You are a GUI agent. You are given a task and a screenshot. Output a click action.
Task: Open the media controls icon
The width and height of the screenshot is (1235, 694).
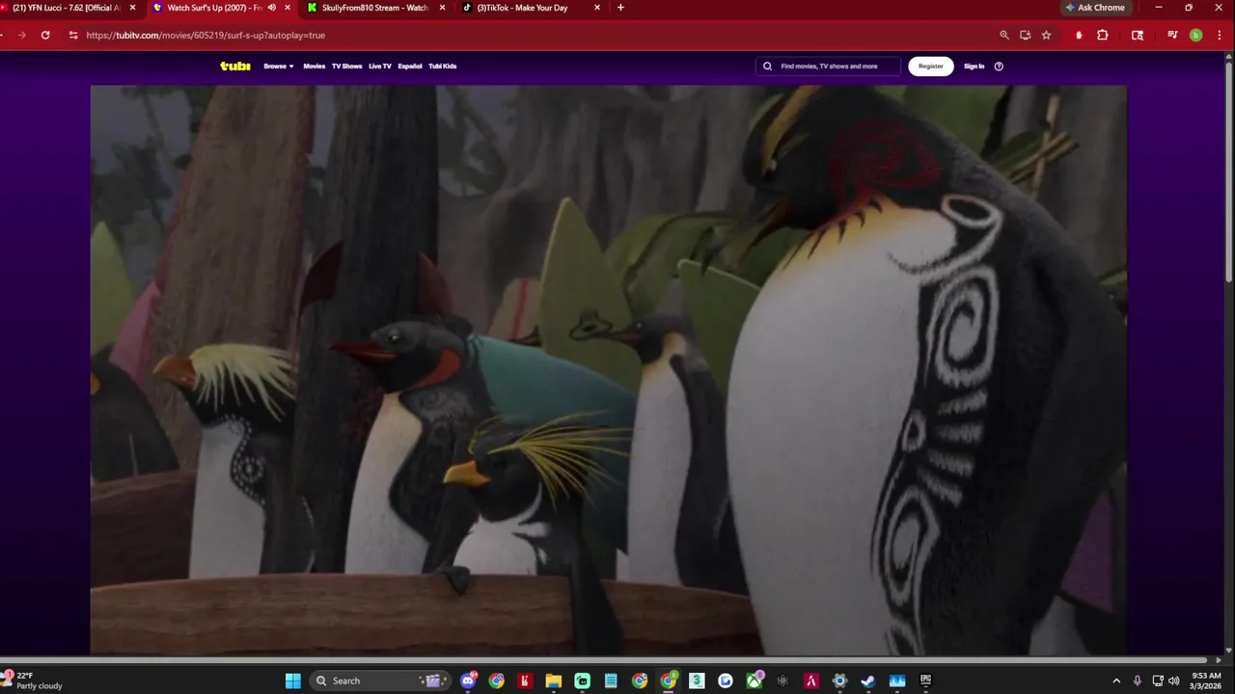coord(1172,35)
